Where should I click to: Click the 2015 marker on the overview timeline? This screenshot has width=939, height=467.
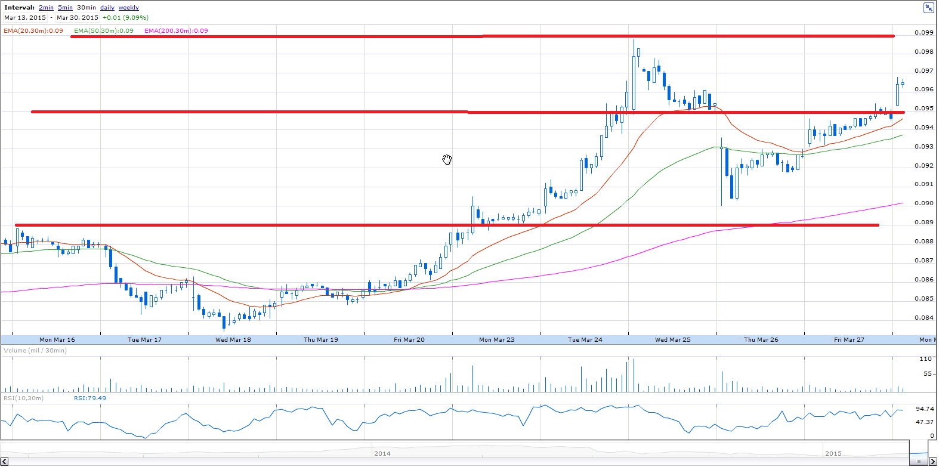point(833,454)
